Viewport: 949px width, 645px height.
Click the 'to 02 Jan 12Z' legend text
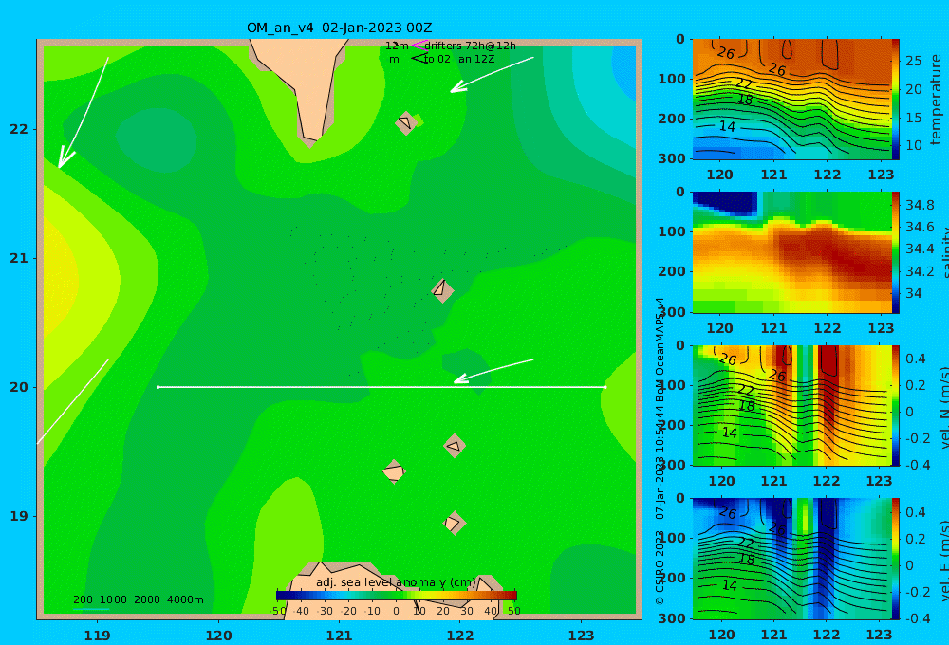pyautogui.click(x=459, y=59)
